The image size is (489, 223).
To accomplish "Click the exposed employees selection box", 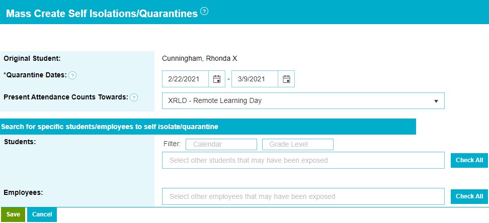I will (303, 196).
